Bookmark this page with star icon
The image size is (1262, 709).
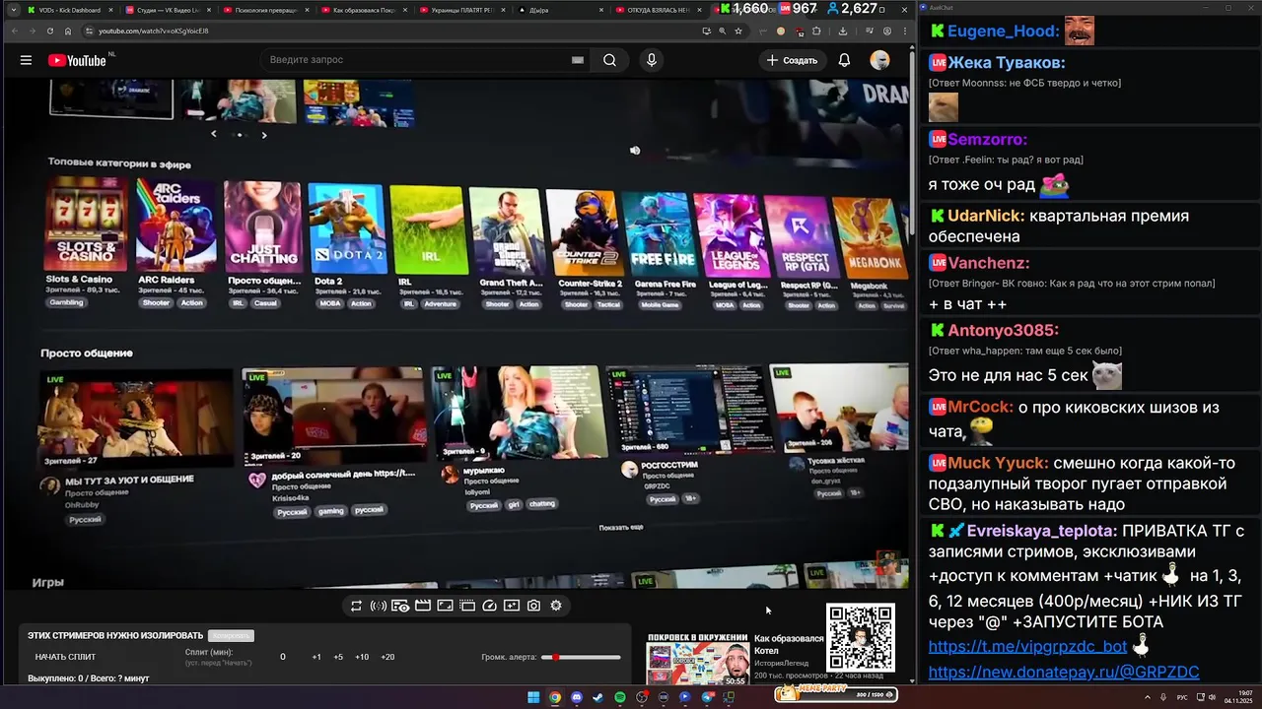pyautogui.click(x=738, y=31)
